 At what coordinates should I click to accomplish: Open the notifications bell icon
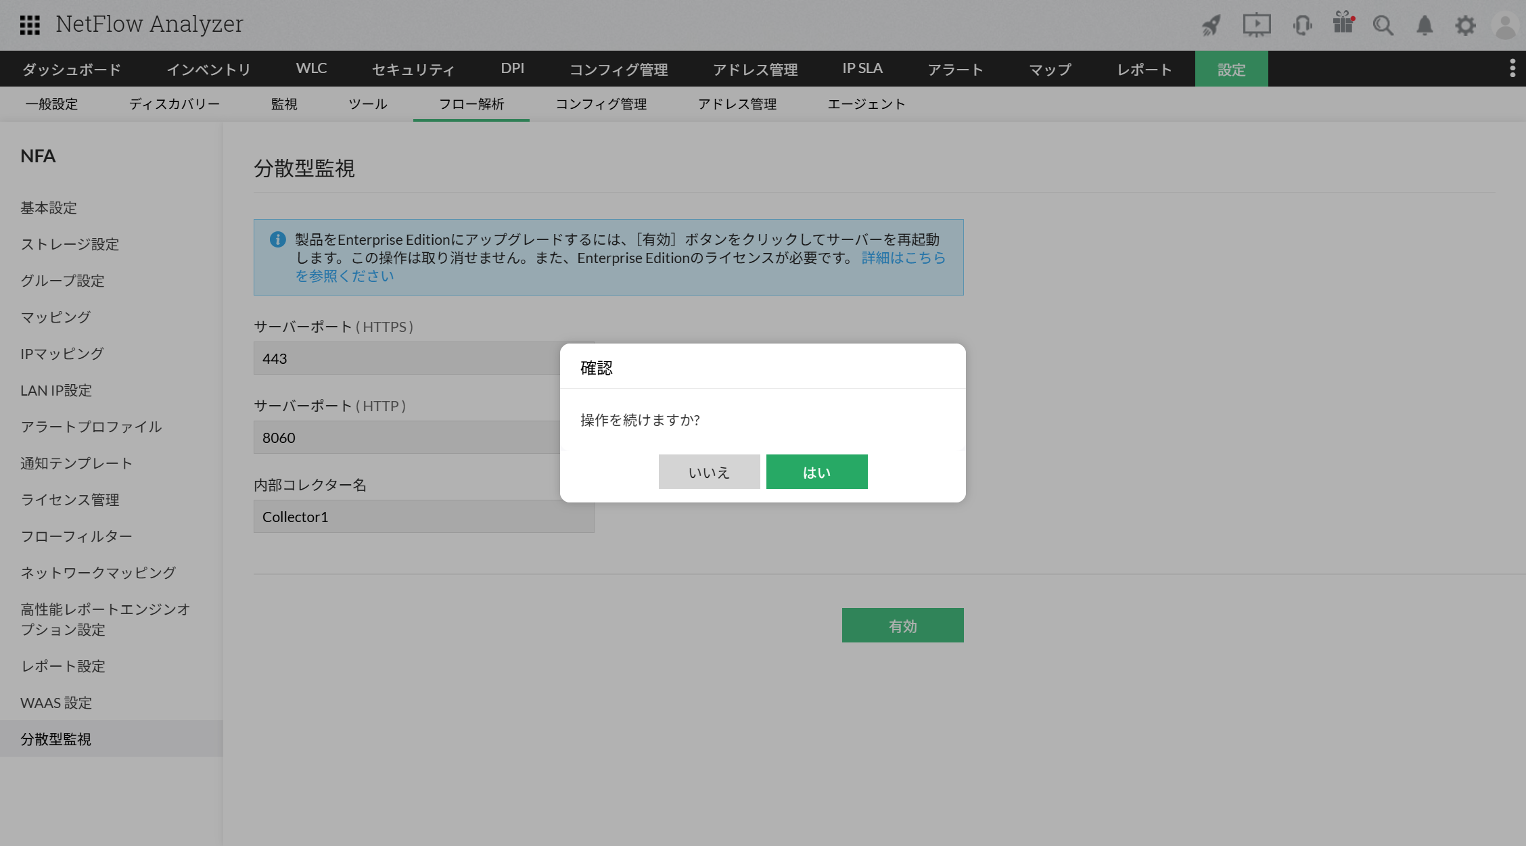(x=1425, y=26)
